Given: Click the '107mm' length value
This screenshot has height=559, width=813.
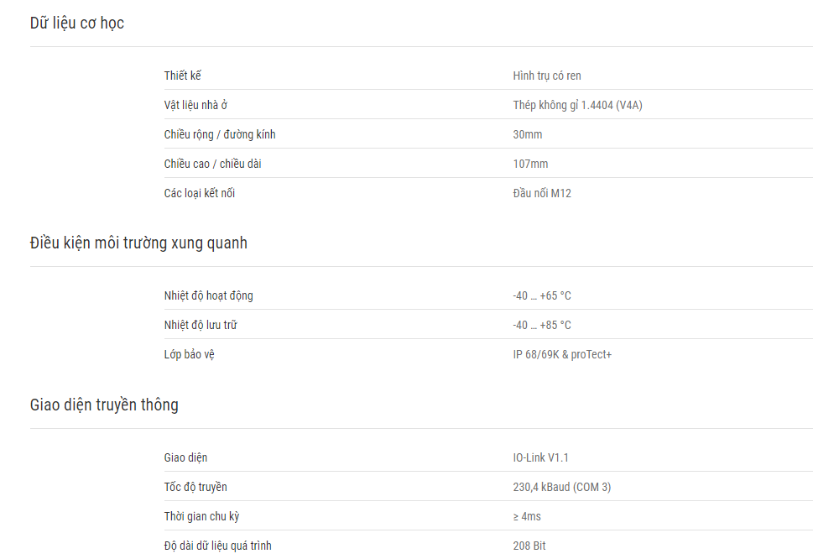Looking at the screenshot, I should pyautogui.click(x=530, y=164).
